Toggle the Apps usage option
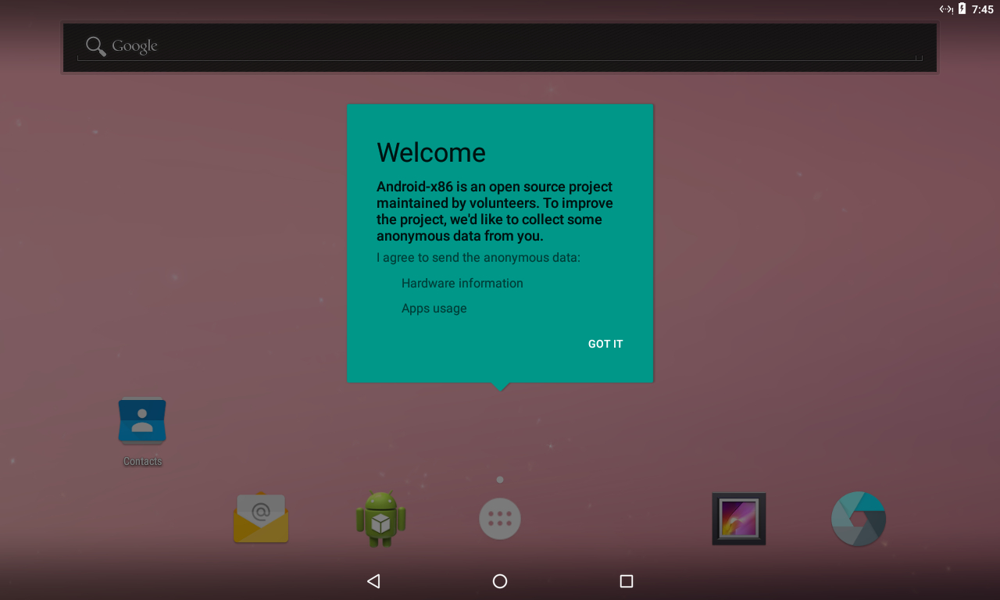Screen dimensions: 1000x600 [434, 309]
